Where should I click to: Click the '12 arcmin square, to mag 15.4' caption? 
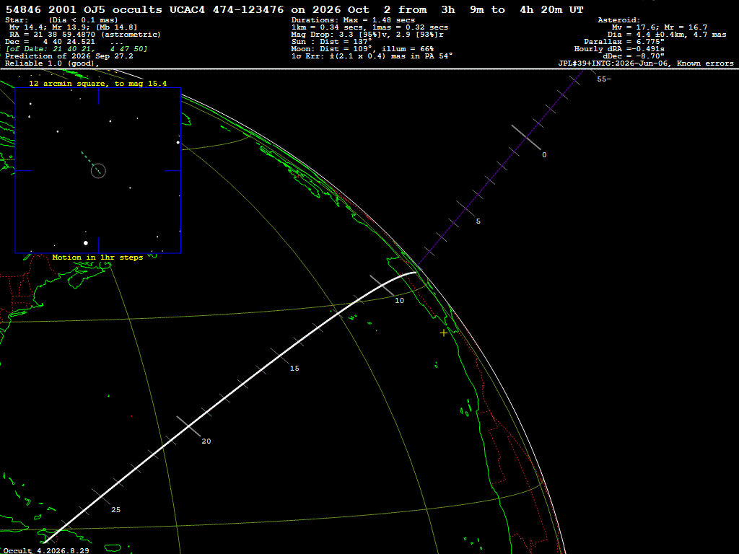(x=98, y=84)
